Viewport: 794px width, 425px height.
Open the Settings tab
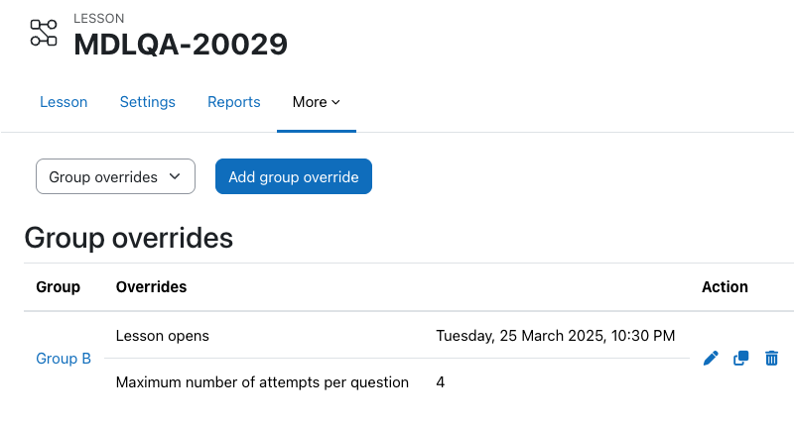point(147,102)
